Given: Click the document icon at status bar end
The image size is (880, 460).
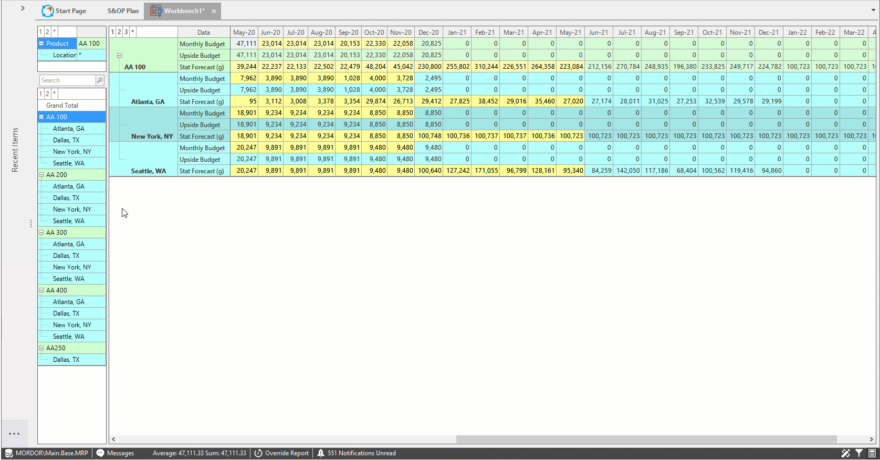Looking at the screenshot, I should tap(872, 453).
